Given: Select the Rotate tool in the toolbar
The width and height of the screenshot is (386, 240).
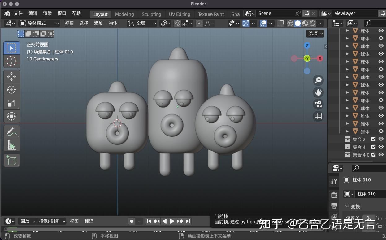Looking at the screenshot, I should [11, 90].
